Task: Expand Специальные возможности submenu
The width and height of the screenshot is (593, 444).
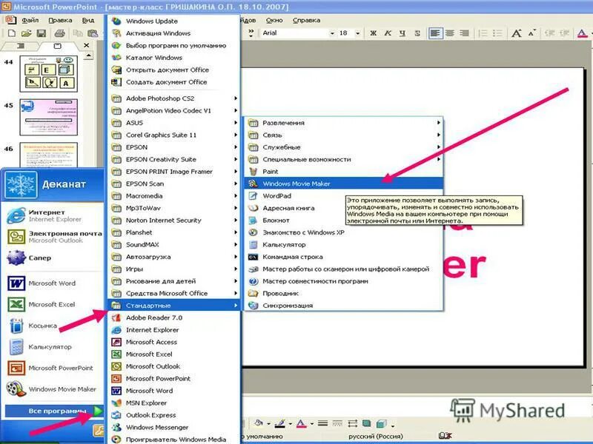Action: pyautogui.click(x=343, y=159)
